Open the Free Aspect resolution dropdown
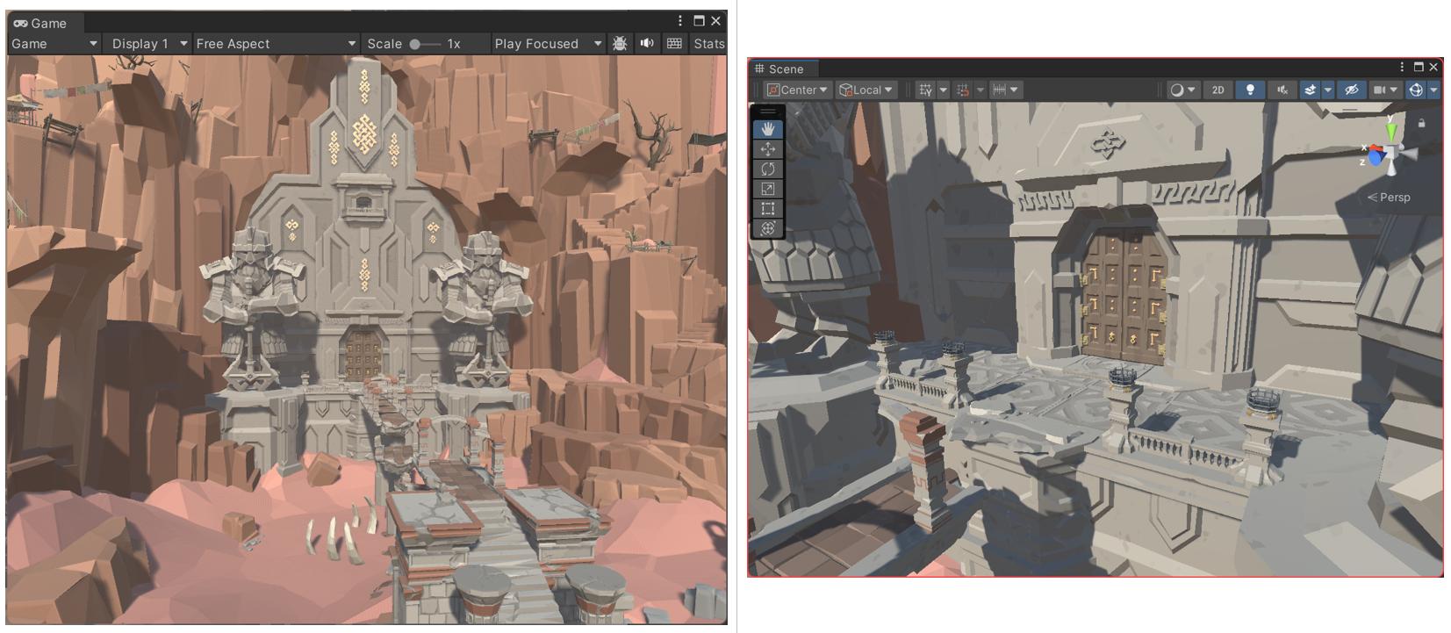The height and width of the screenshot is (633, 1451). coord(276,43)
